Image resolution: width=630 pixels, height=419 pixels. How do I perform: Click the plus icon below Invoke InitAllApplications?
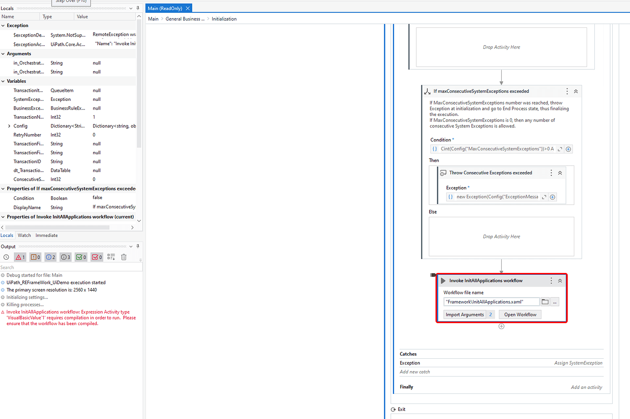point(501,326)
